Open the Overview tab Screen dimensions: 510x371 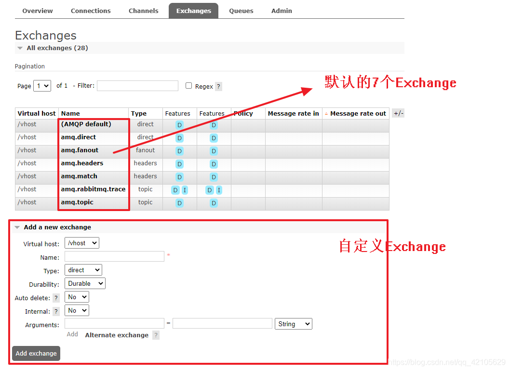(x=38, y=11)
